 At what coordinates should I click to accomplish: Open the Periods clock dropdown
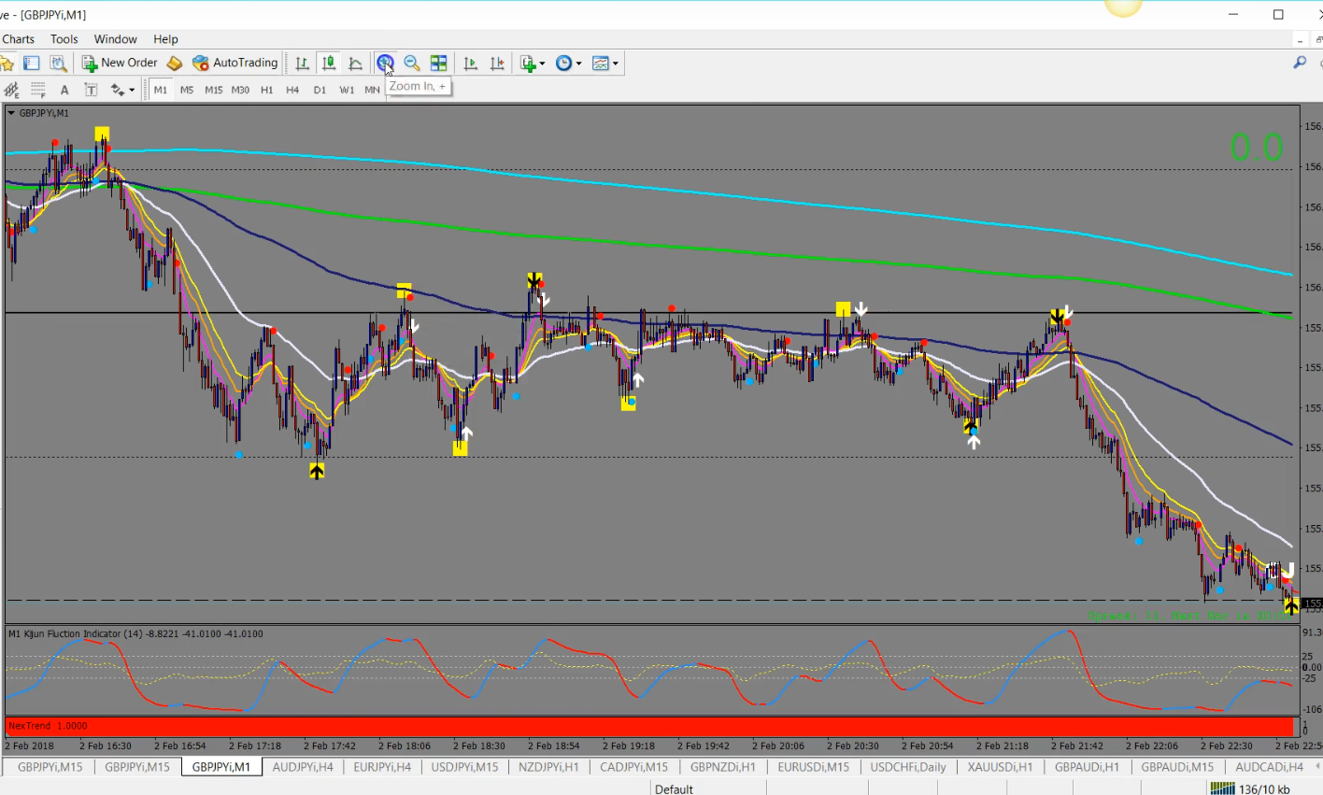[568, 64]
